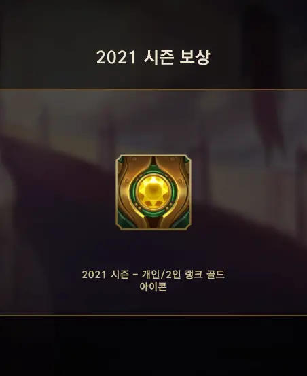The height and width of the screenshot is (376, 307).
Task: Click the green corner at the icon's bottom-left
Action: coord(123,222)
